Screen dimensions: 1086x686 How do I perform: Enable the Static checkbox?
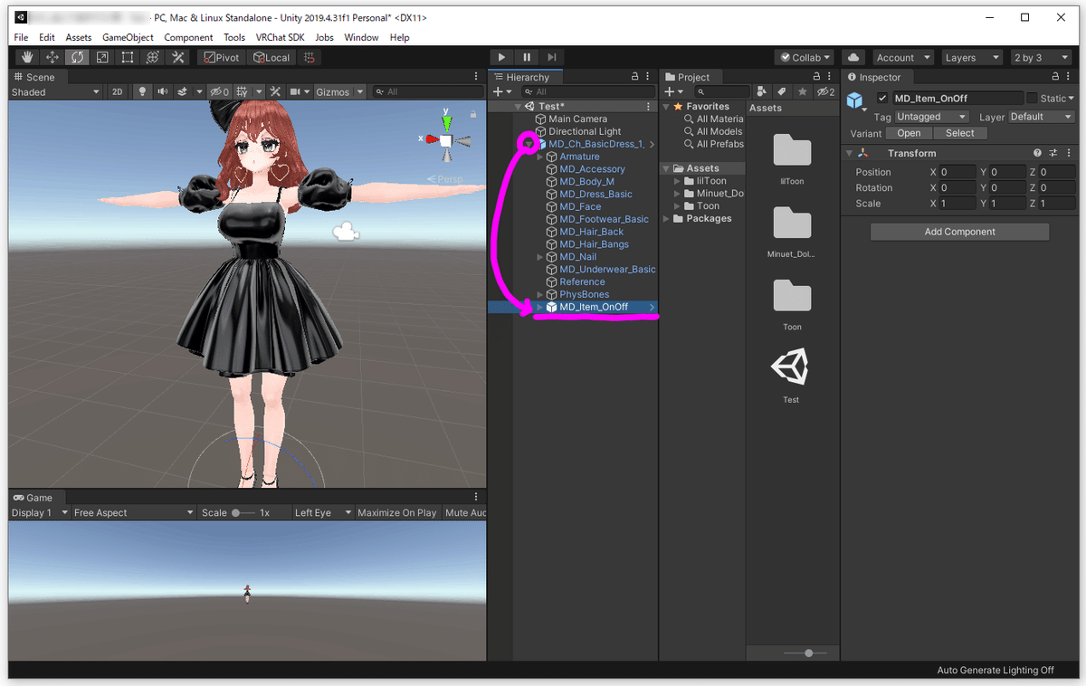[x=1032, y=98]
